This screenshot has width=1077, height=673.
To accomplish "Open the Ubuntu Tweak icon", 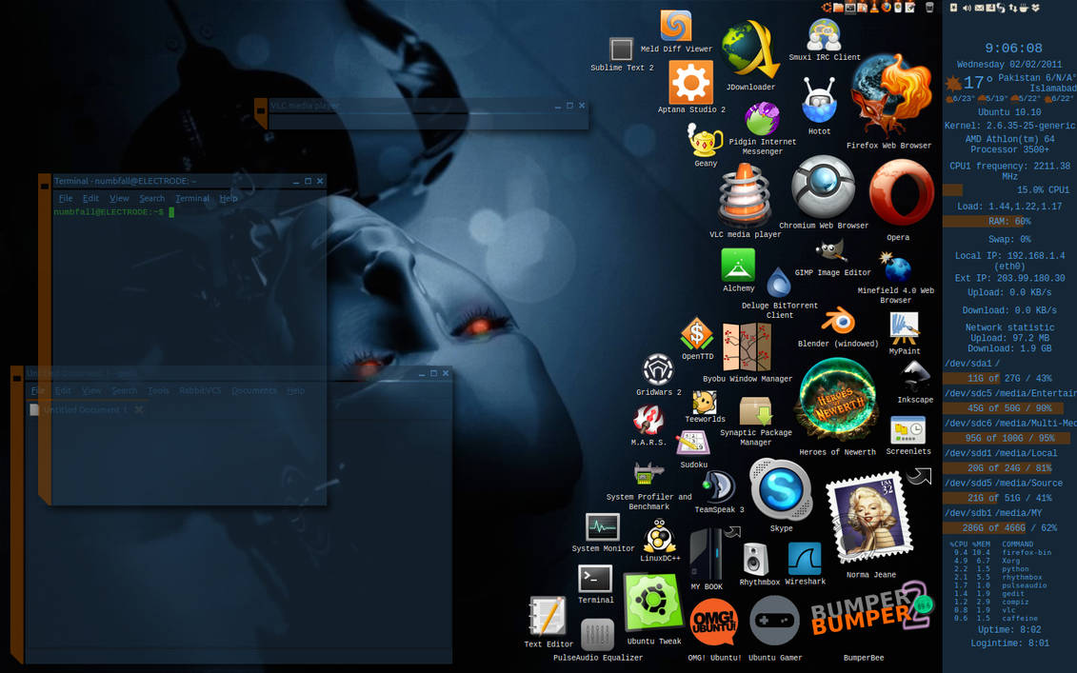I will [653, 603].
